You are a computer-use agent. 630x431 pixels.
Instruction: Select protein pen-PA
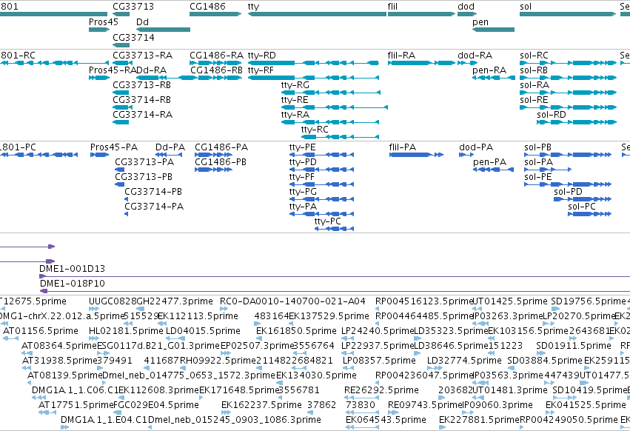pos(493,170)
